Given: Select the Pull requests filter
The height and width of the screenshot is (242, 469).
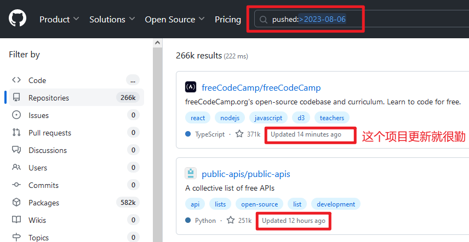Looking at the screenshot, I should 76,133.
